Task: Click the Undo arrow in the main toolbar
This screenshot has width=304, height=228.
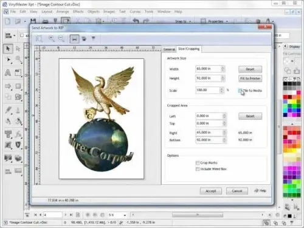Action: coord(136,21)
